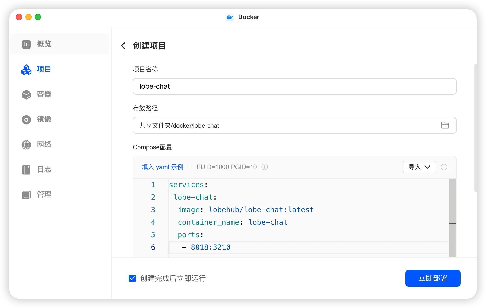Click the Overview (概览) sidebar icon

26,44
